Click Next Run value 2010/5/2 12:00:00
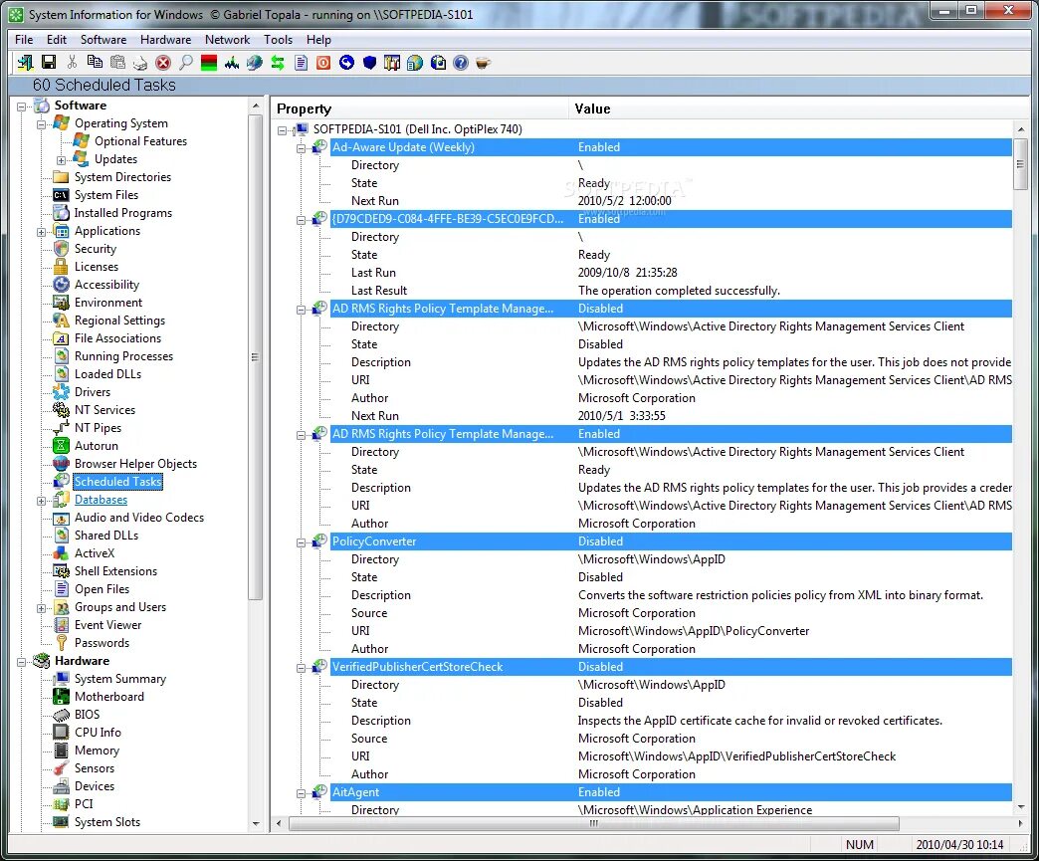This screenshot has width=1039, height=861. pyautogui.click(x=624, y=201)
